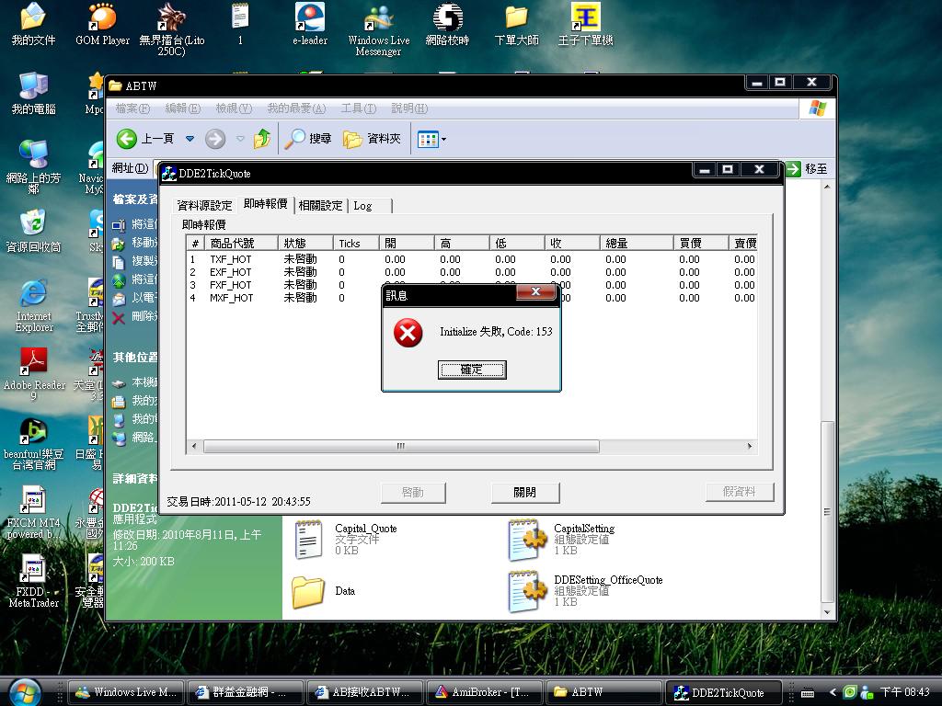Open 下單大師 folder on desktop
The width and height of the screenshot is (942, 706).
click(517, 24)
